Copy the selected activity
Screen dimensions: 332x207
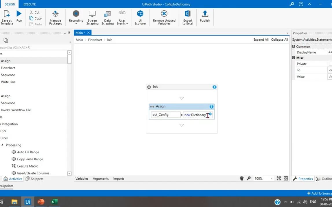click(36, 18)
